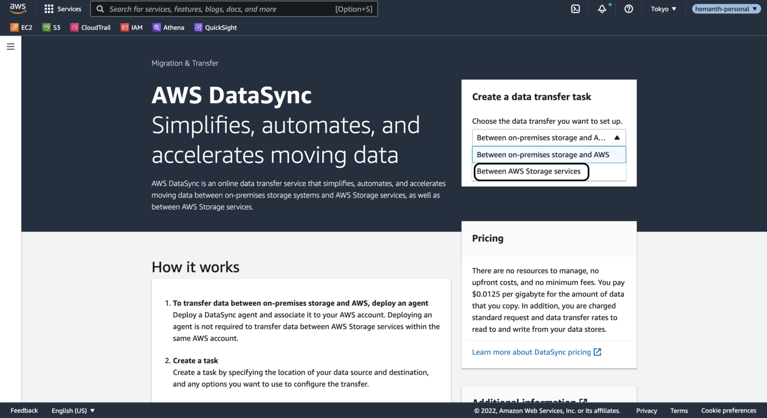View the Cookie preferences page
This screenshot has height=418, width=767.
tap(729, 410)
